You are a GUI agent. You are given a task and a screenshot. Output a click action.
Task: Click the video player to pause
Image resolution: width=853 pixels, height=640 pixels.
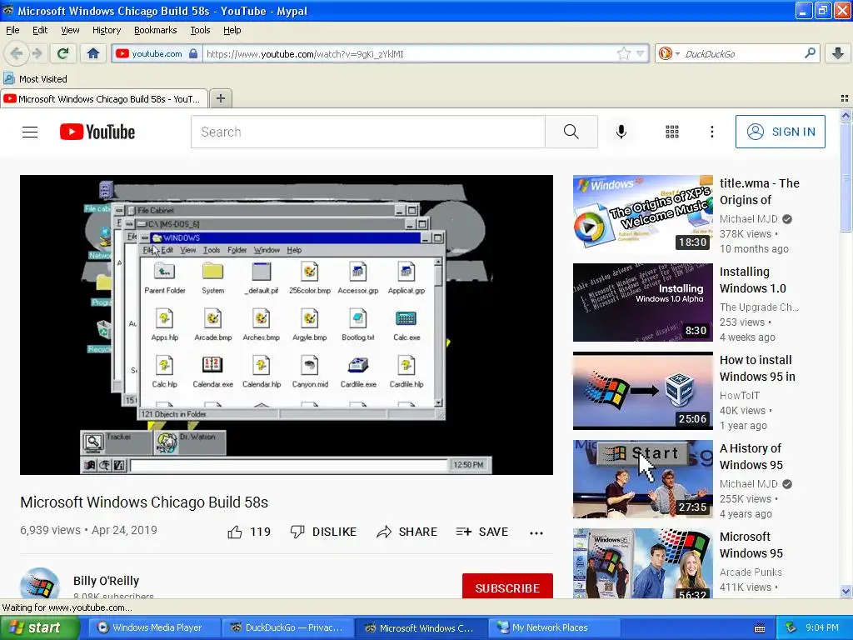(x=287, y=325)
